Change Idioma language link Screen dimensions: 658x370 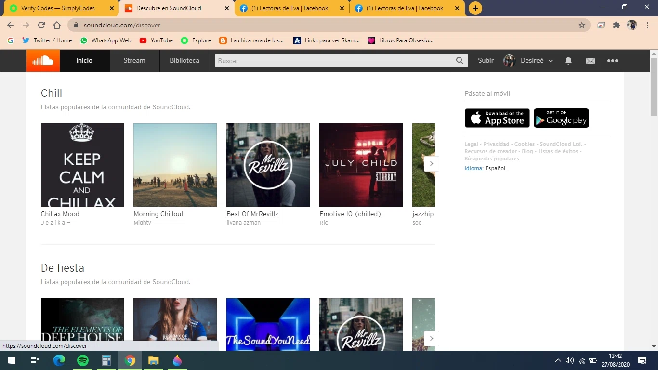point(473,168)
